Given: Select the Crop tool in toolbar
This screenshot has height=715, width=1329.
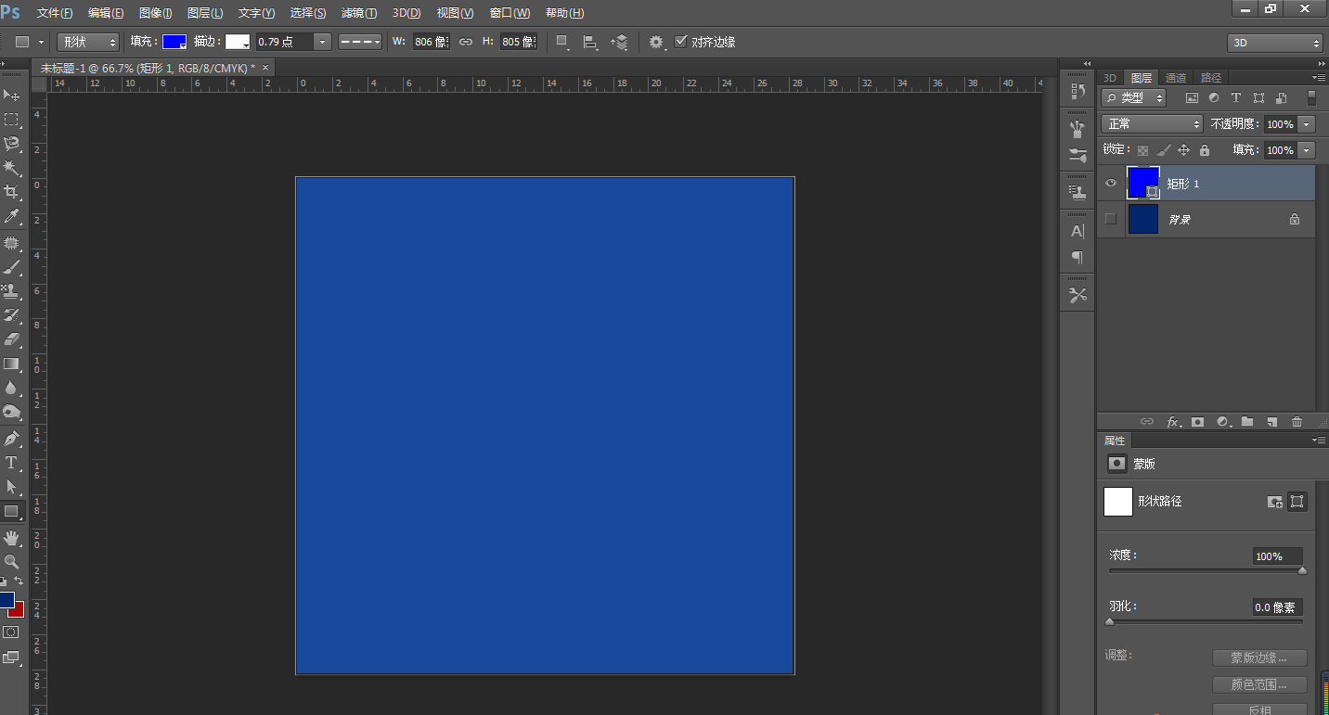Looking at the screenshot, I should (12, 192).
